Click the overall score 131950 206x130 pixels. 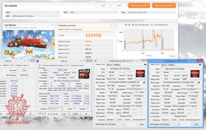pyautogui.click(x=93, y=35)
